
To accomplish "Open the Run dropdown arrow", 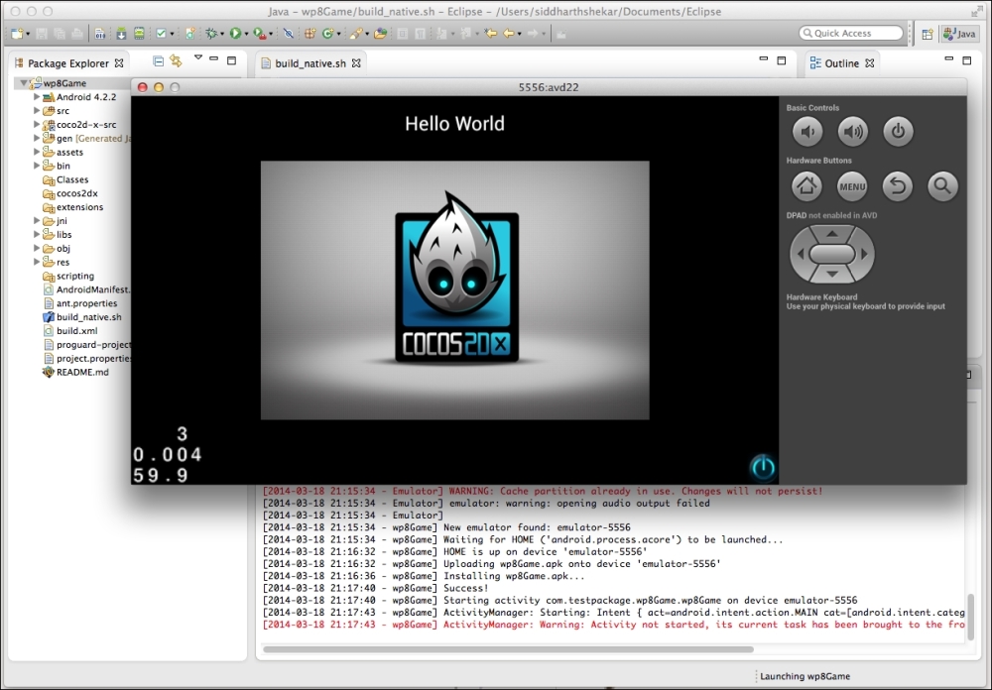I will (246, 34).
